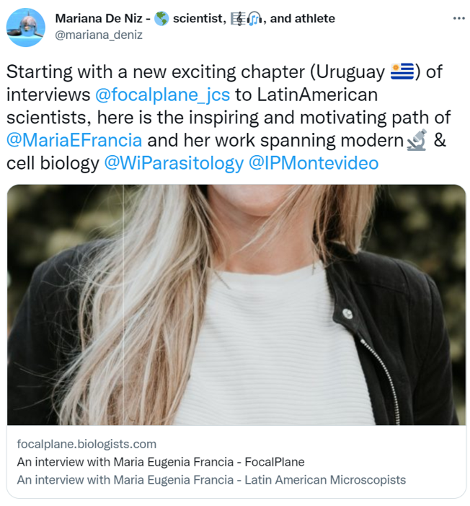
Task: Click the globe emoji in the display name
Action: click(161, 18)
